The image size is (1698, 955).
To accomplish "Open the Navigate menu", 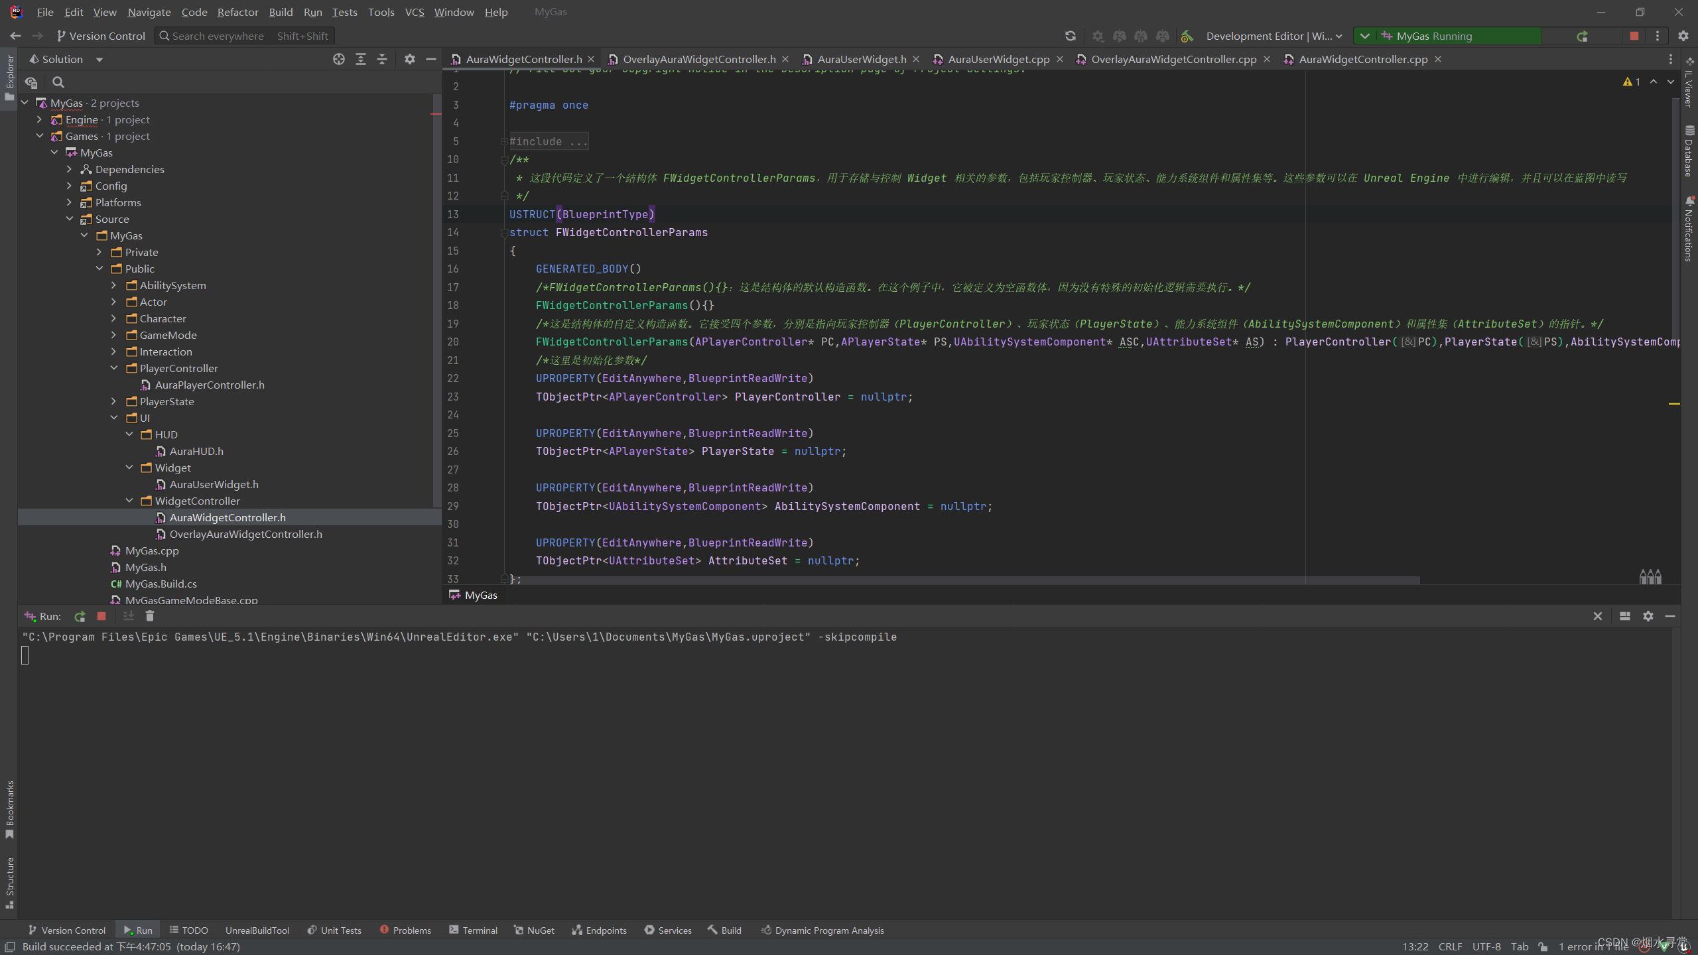I will coord(147,12).
